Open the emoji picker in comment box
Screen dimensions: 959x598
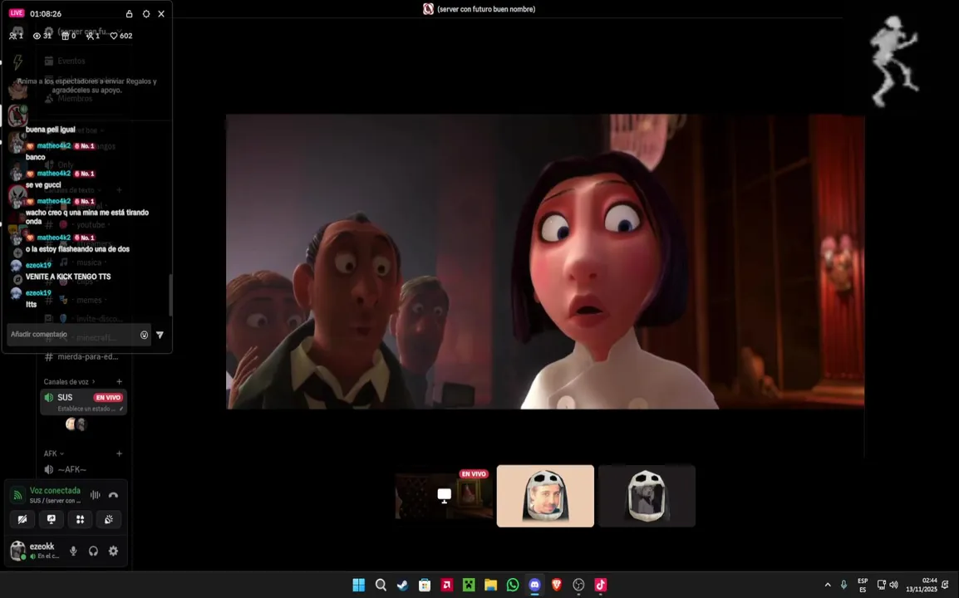coord(145,335)
